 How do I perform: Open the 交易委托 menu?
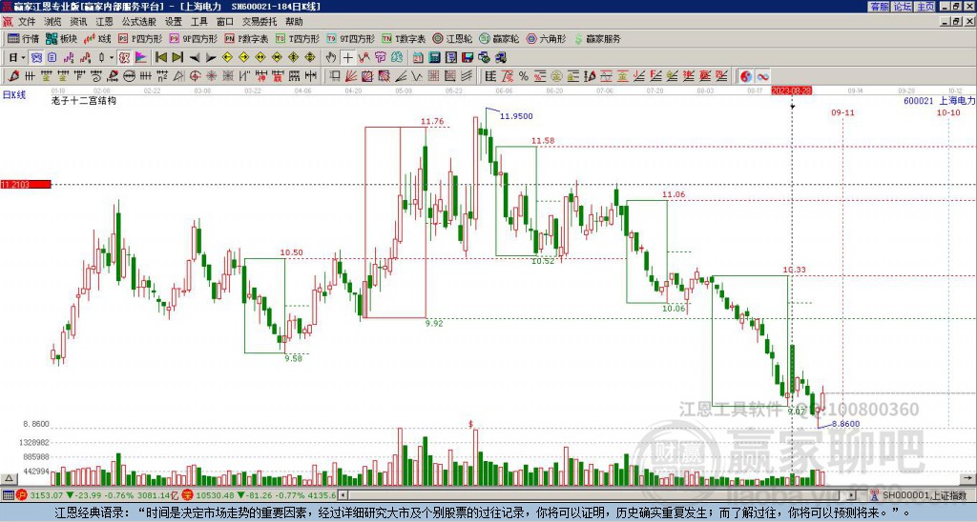pos(260,22)
